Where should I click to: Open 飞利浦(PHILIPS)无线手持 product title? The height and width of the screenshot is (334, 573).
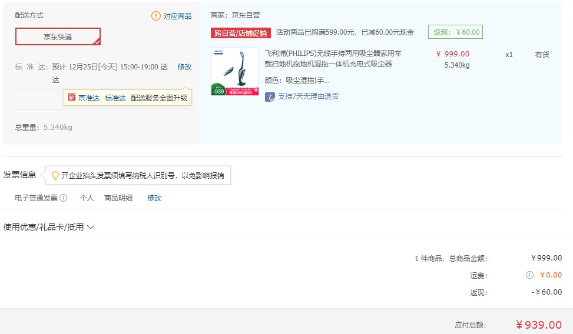(x=333, y=58)
